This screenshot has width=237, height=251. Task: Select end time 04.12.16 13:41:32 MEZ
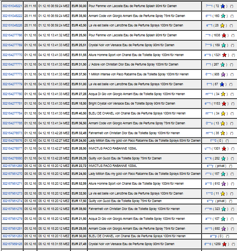(x=54, y=35)
